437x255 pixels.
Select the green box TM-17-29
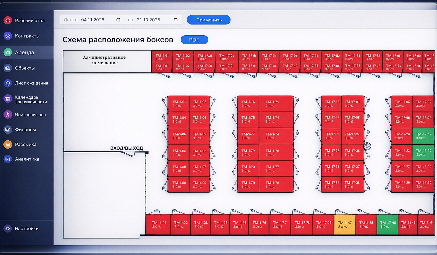point(423,153)
